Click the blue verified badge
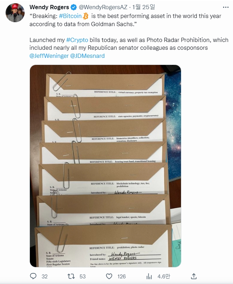 74,7
